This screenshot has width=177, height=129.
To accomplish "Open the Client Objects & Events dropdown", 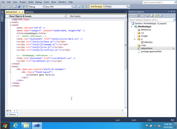I will point(65,16).
